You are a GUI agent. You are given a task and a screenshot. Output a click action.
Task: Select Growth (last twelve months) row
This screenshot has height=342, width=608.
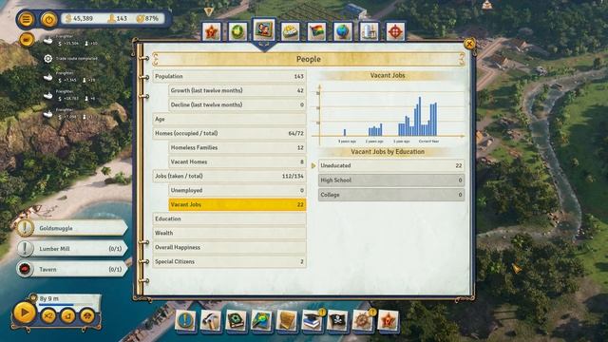(x=237, y=90)
